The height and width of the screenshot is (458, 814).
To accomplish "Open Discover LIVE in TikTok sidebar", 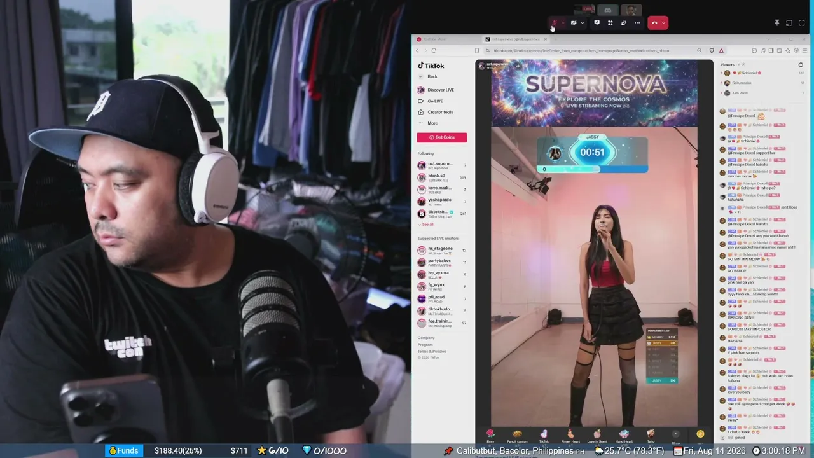I will coord(436,90).
